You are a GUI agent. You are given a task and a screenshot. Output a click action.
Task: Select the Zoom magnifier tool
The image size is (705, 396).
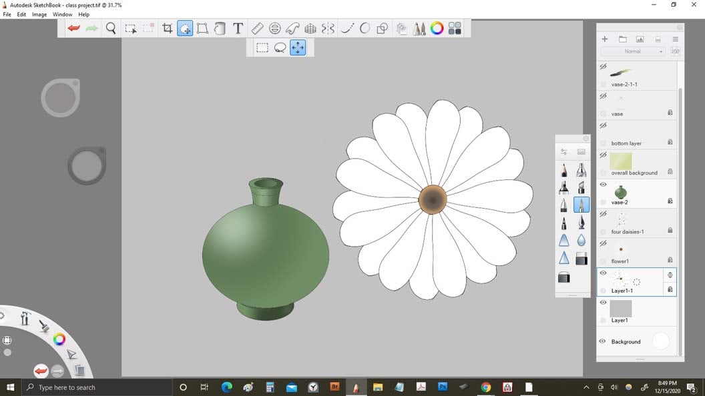tap(111, 28)
